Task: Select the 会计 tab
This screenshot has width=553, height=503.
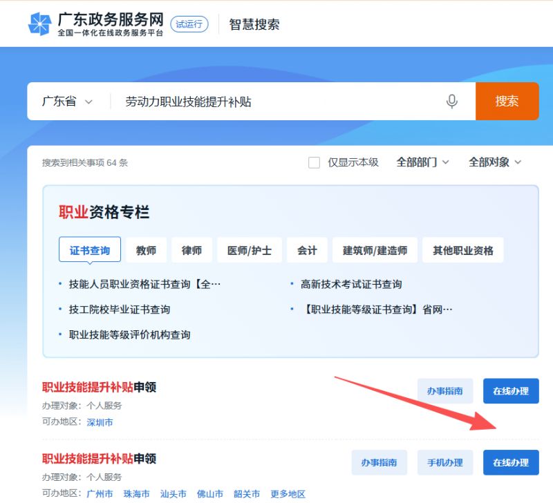Action: [307, 250]
